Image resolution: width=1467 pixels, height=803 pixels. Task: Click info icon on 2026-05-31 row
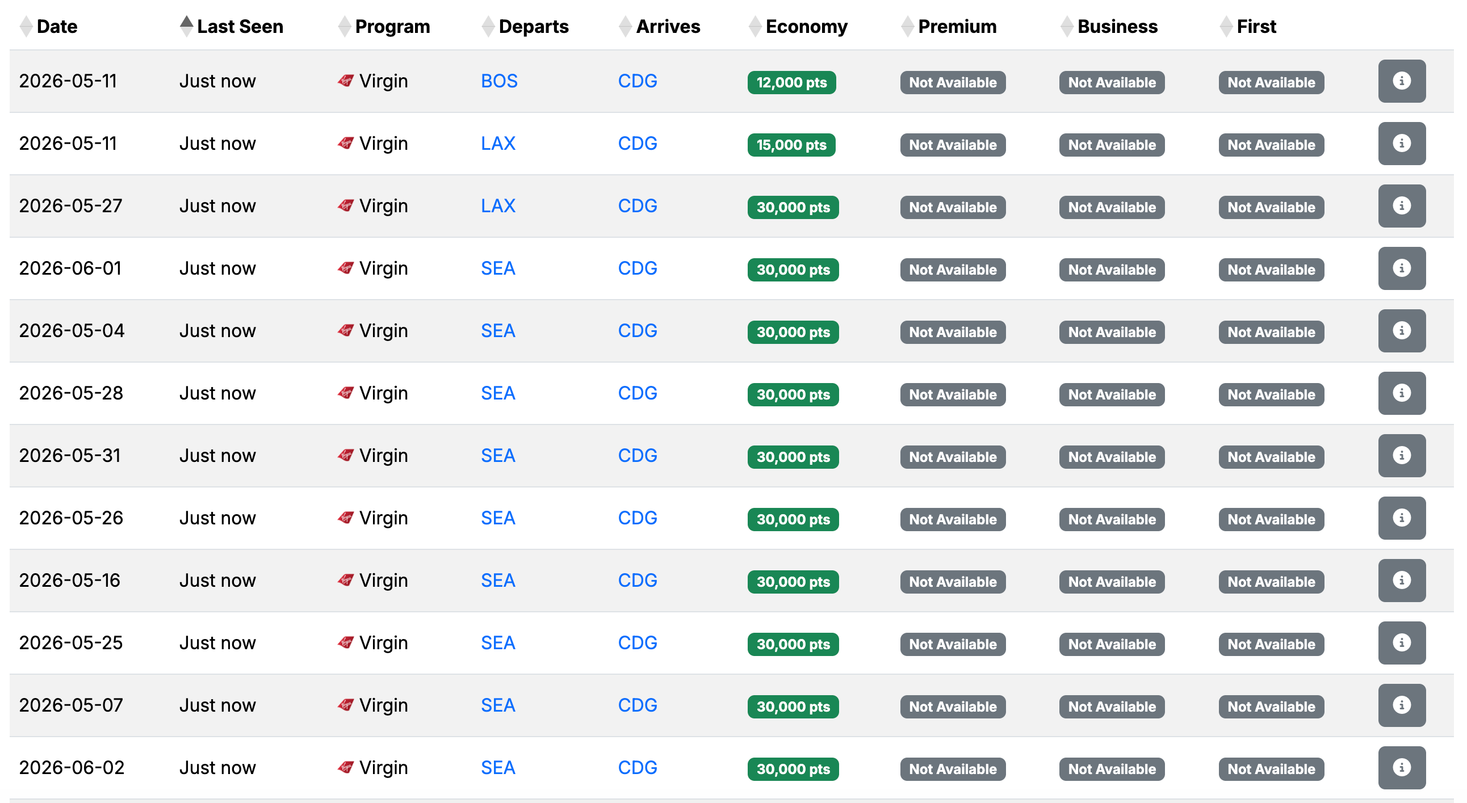click(1401, 455)
